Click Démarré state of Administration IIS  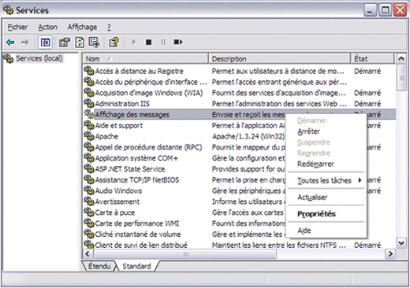tap(367, 104)
